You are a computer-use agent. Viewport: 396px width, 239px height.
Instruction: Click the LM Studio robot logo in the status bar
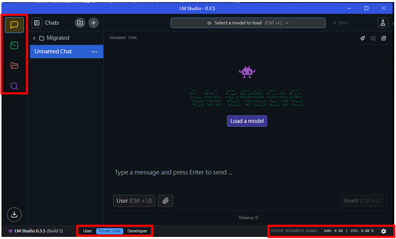pyautogui.click(x=11, y=231)
